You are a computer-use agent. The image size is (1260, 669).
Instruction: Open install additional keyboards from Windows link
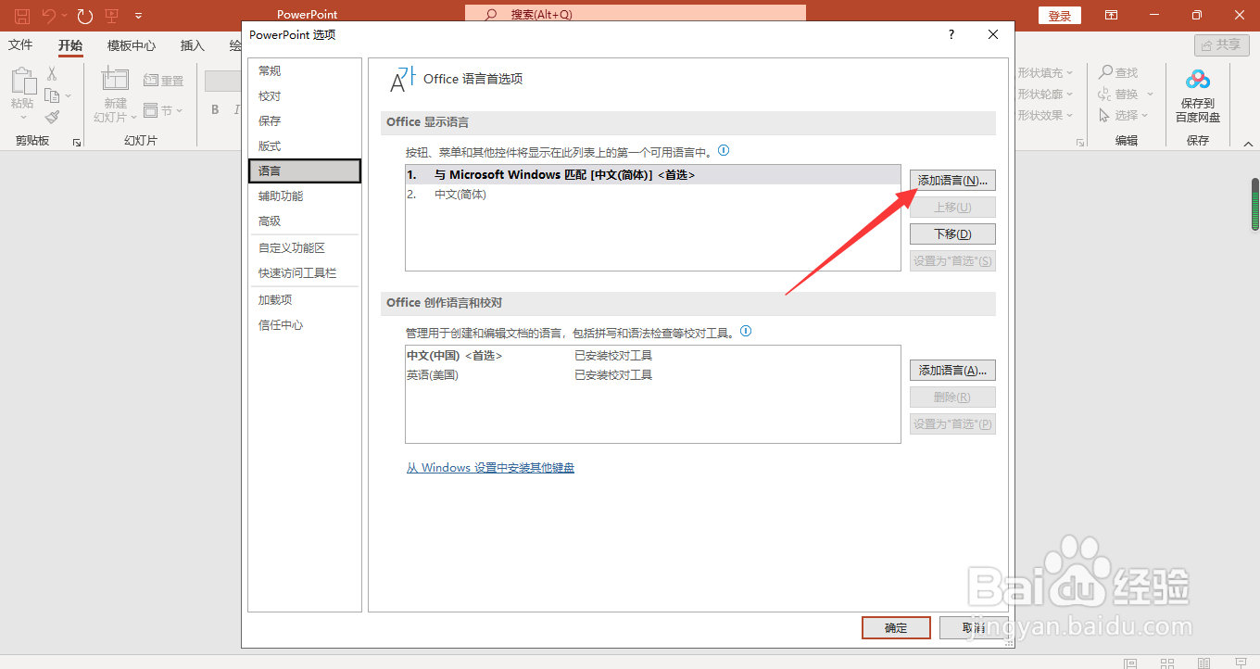490,468
